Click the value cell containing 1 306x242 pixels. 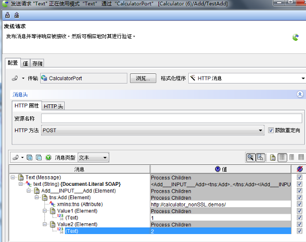[220, 218]
